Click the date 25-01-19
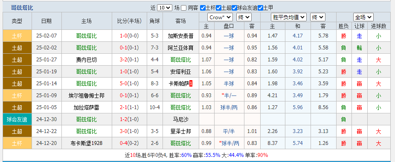Viewport: 395px width, 162px height. (46, 72)
